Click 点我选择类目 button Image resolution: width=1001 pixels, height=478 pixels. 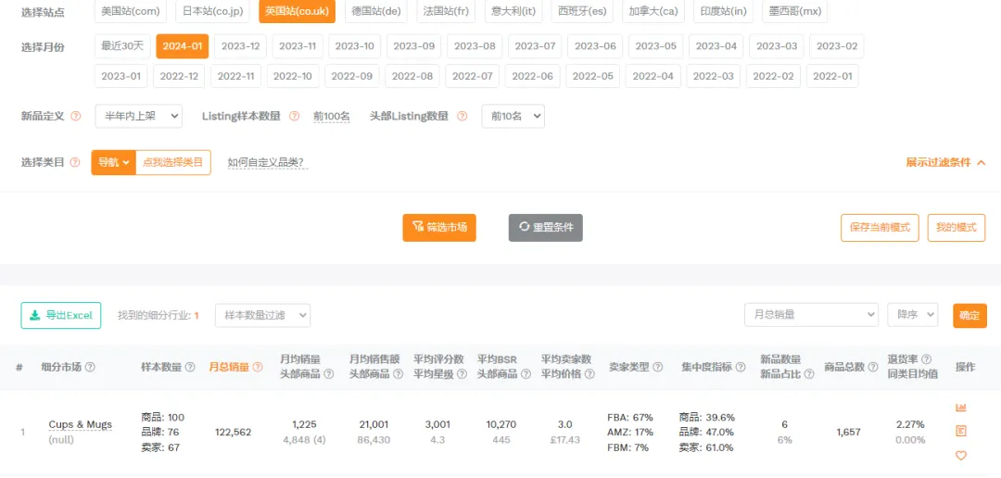tap(173, 163)
